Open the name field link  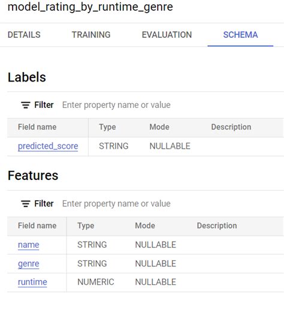tap(29, 245)
